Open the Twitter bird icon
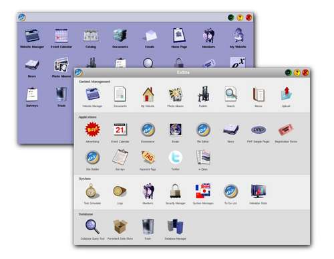334x259 pixels. [x=176, y=157]
